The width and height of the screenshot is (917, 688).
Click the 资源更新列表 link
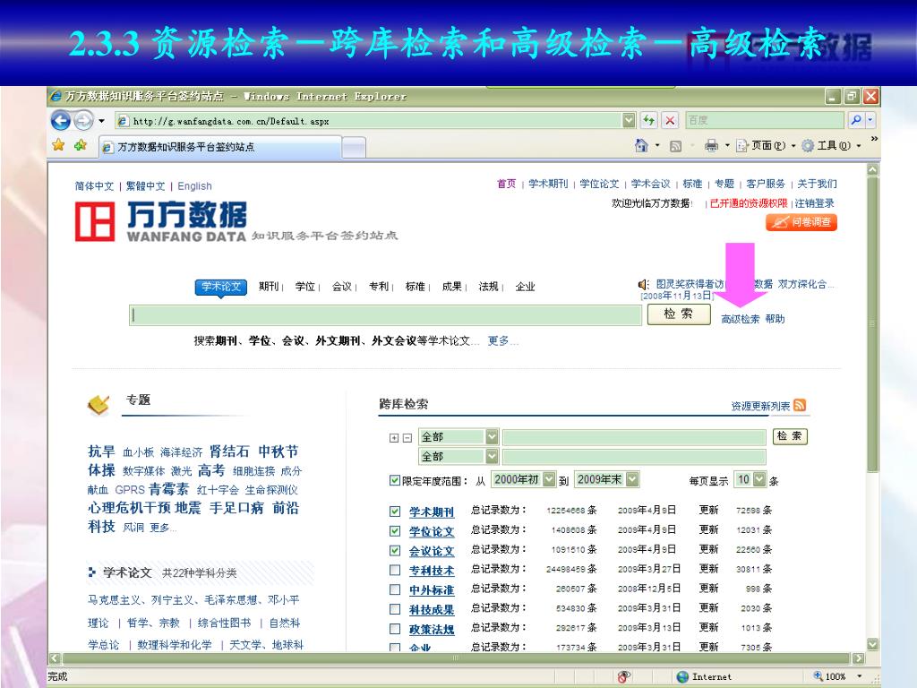(x=760, y=406)
